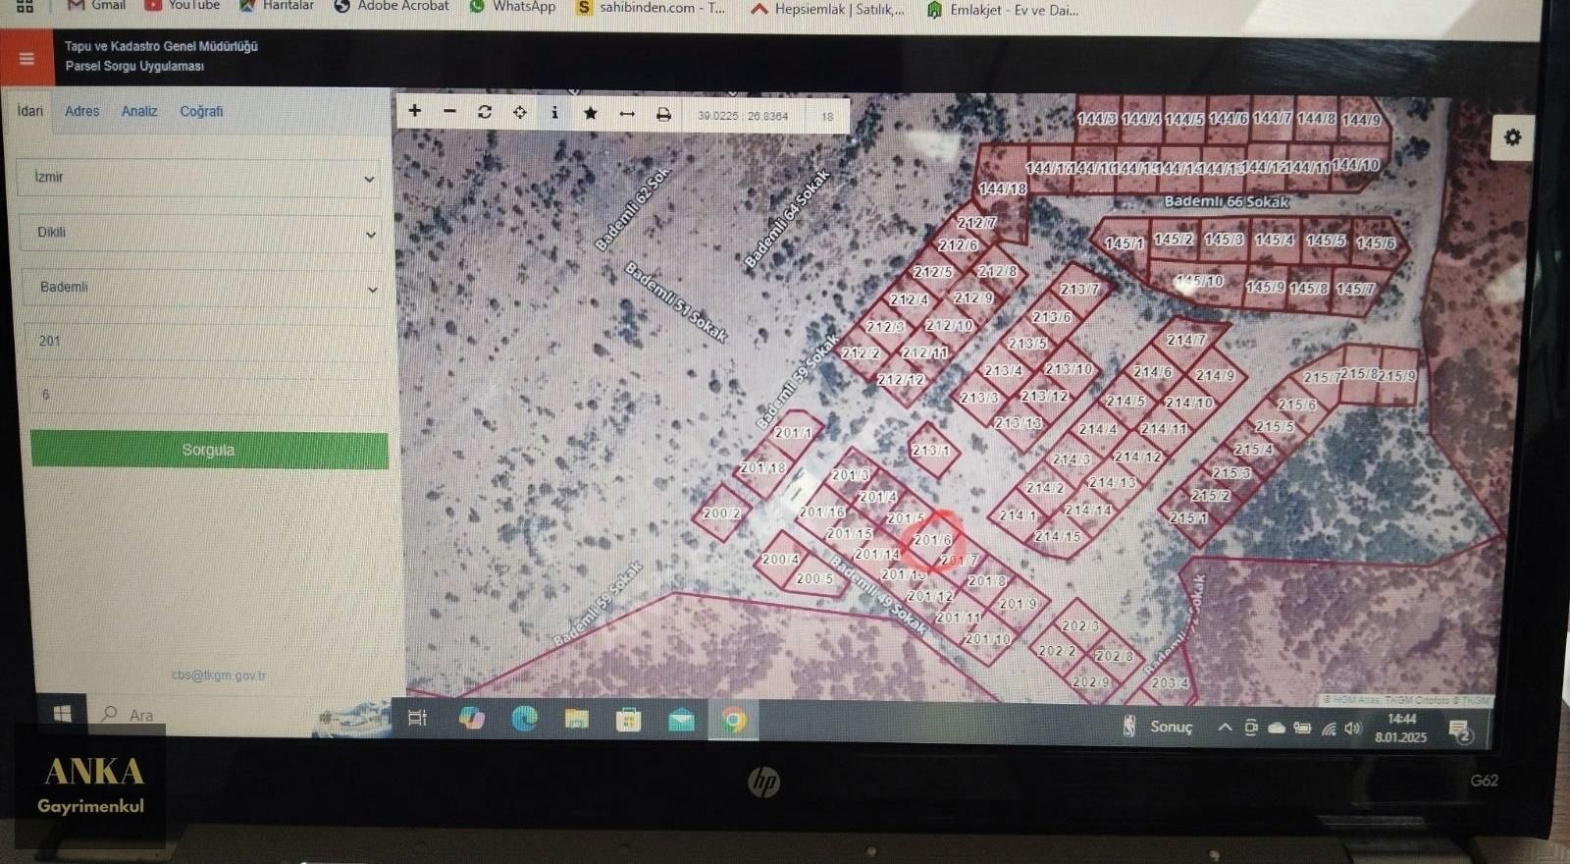
Task: Click the green Sorgula button
Action: tap(209, 450)
